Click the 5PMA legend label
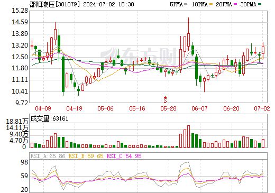Image resolution: width=275 pixels, height=193 pixels. click(x=176, y=4)
